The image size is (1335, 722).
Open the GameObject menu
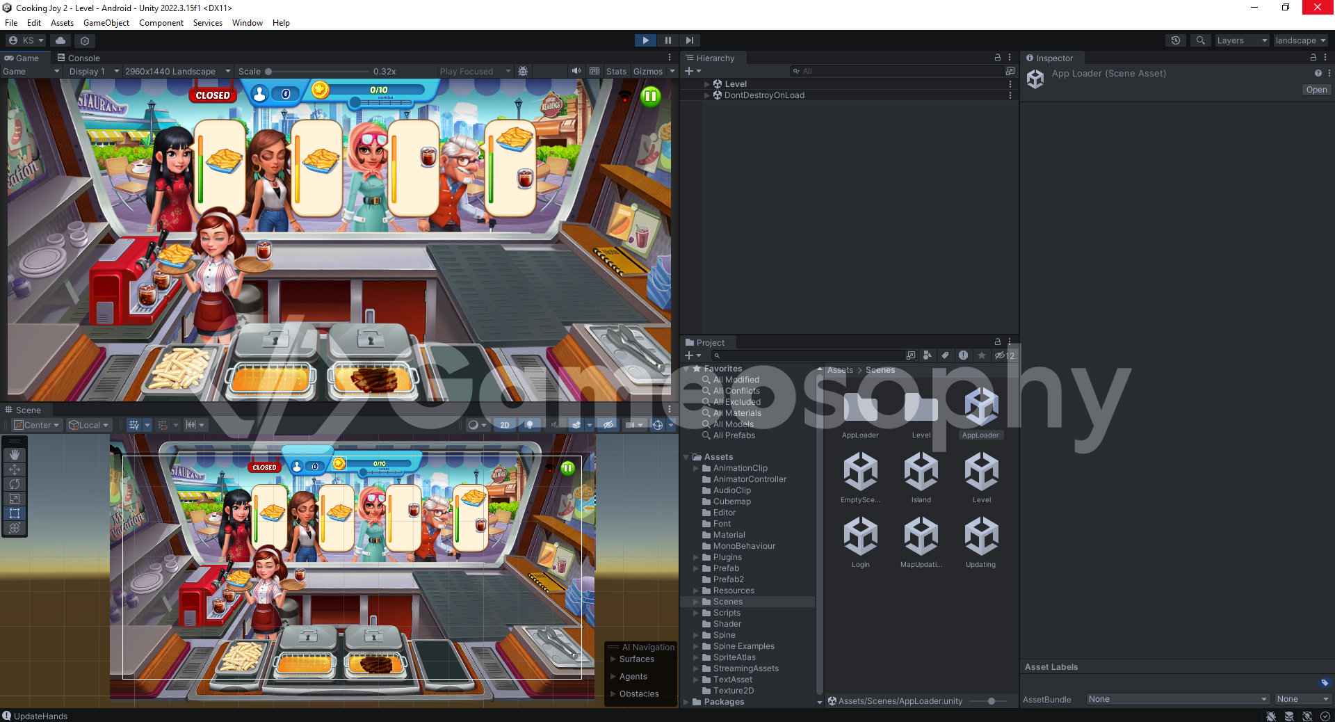click(x=106, y=23)
